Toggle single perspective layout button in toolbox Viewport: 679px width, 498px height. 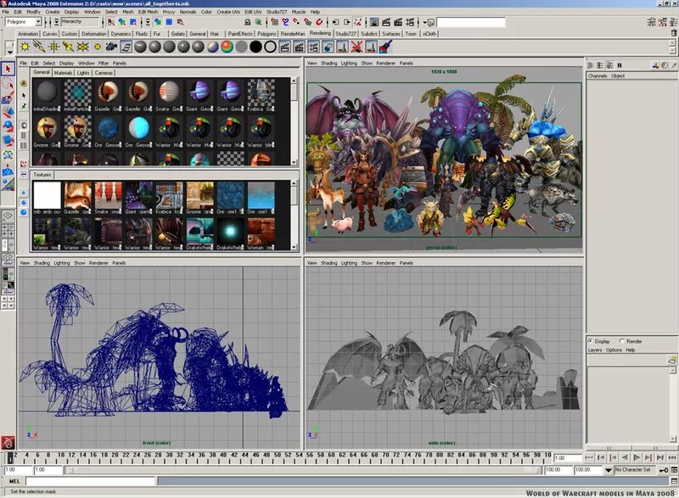point(8,215)
